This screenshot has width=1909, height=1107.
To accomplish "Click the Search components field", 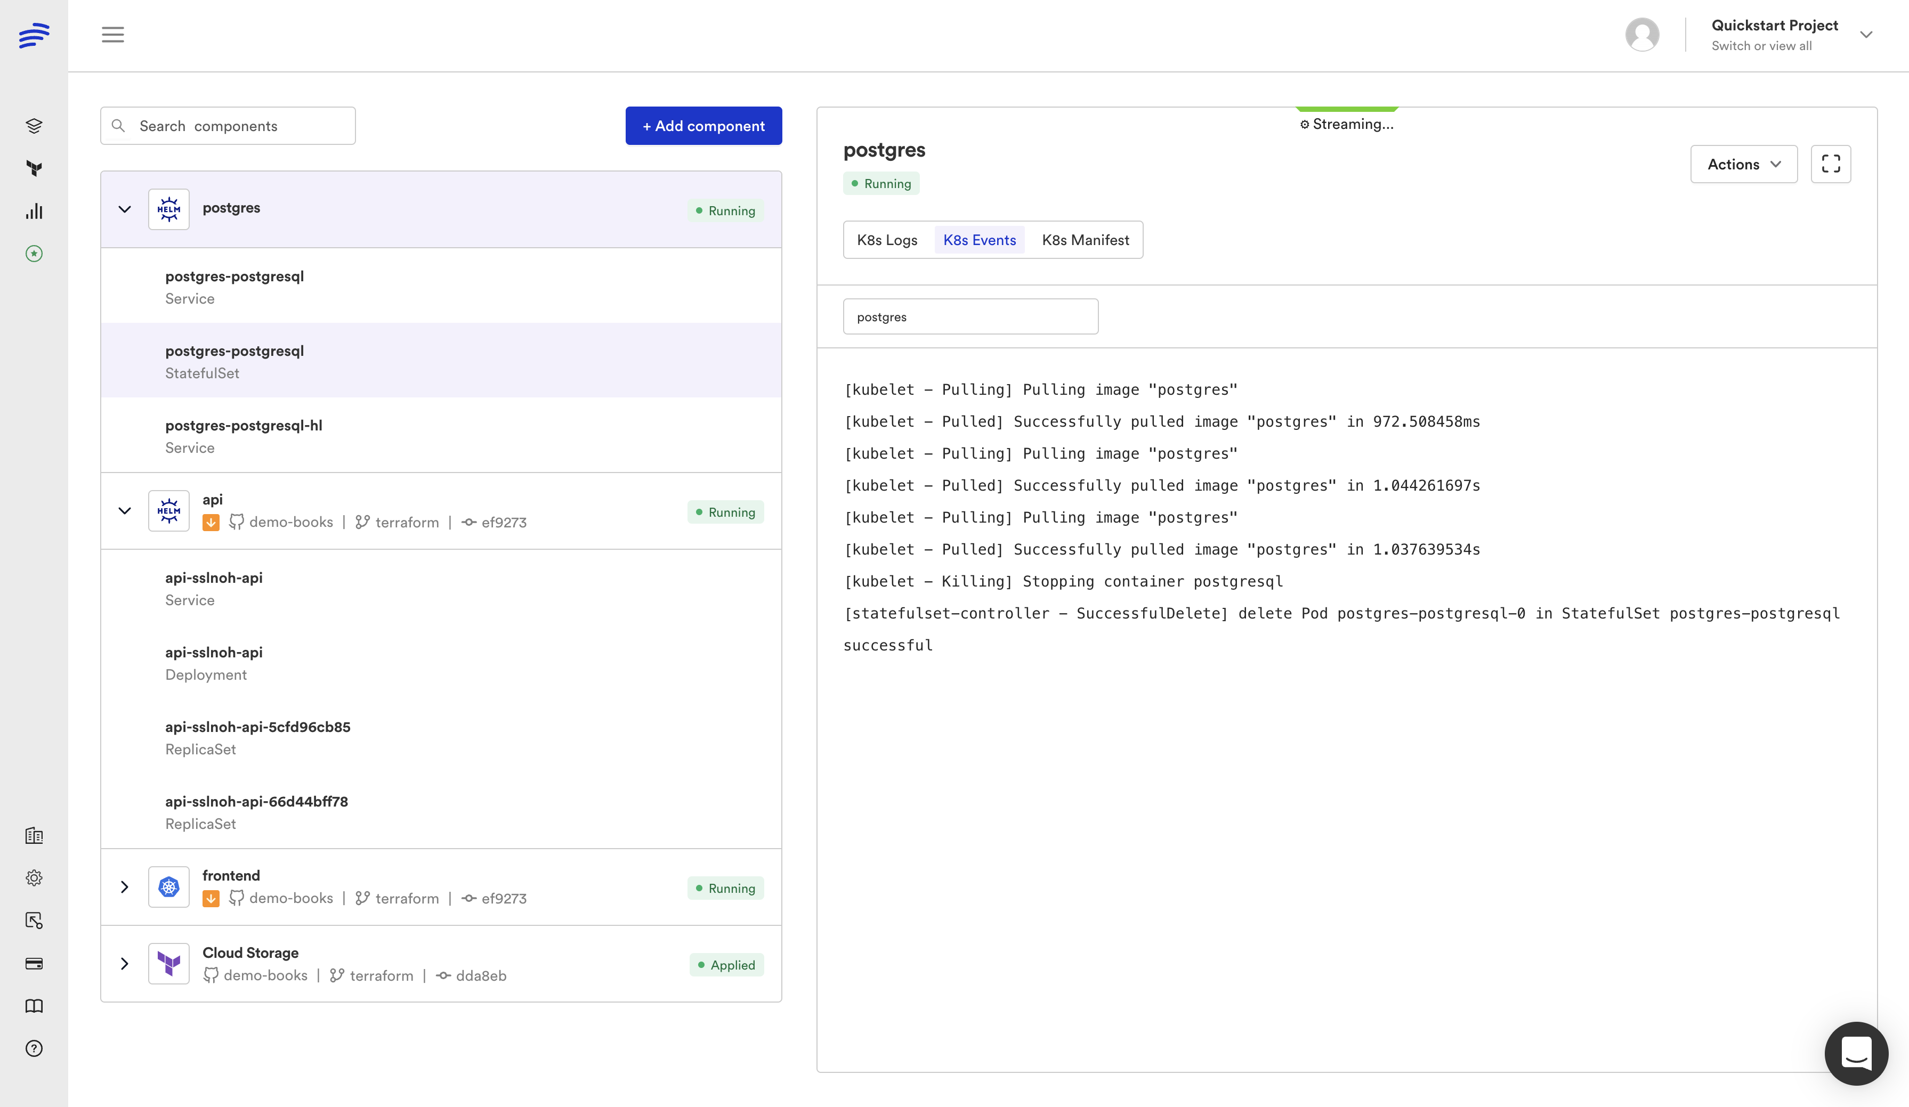I will [228, 126].
